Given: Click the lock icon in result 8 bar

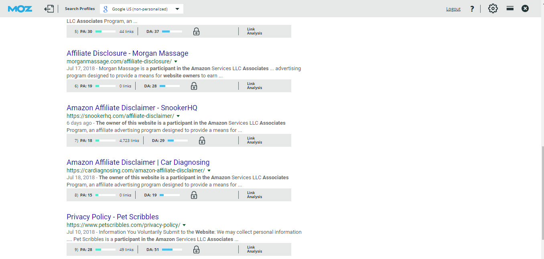Looking at the screenshot, I should (x=194, y=195).
